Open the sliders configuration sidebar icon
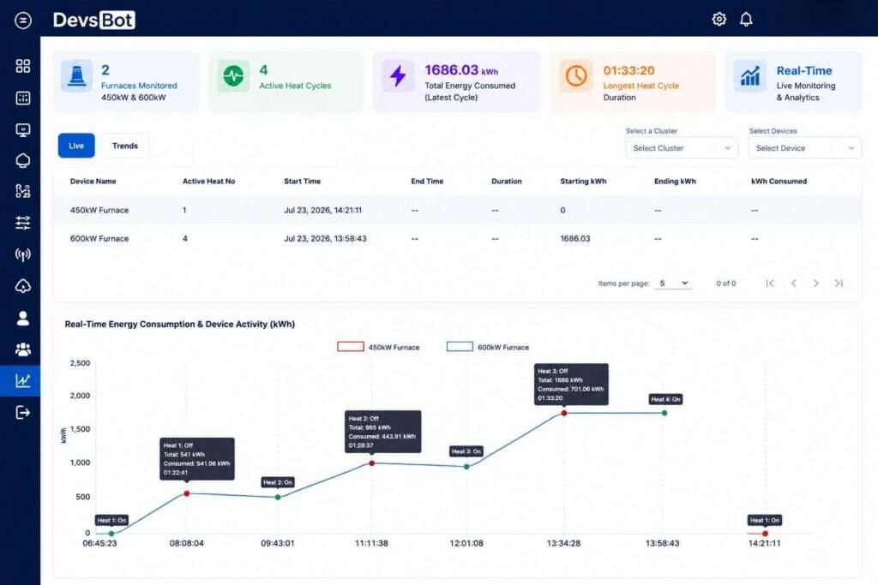 coord(23,223)
